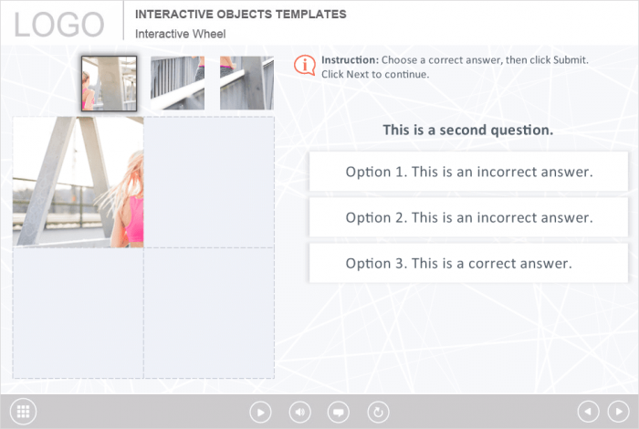Choose Option 2 incorrect answer
Viewport: 639px width, 429px height.
point(468,217)
